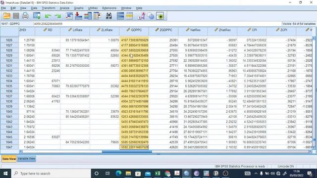Open Find with the binoculars icon

click(109, 16)
